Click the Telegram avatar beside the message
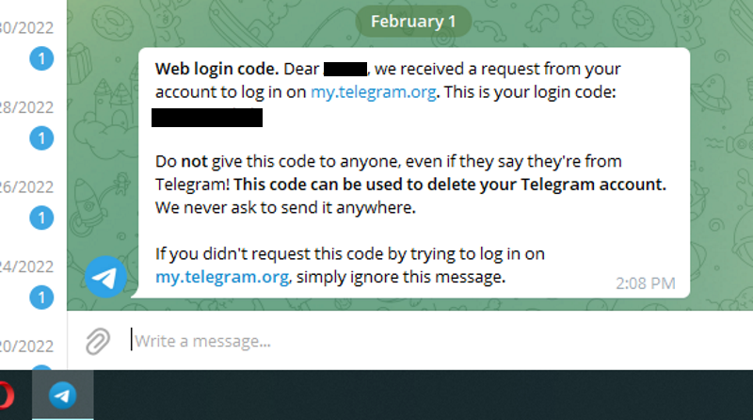Viewport: 753px width, 420px height. coord(106,277)
